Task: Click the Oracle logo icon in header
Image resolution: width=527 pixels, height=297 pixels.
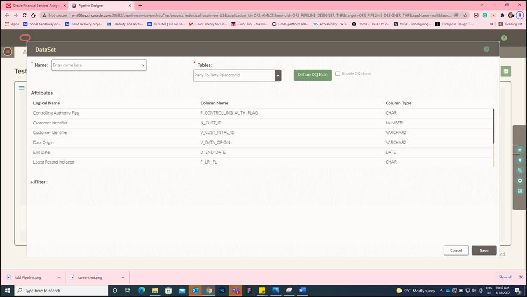Action: [25, 38]
